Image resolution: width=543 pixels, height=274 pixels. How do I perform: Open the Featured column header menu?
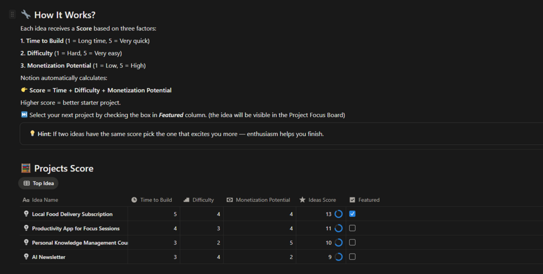pyautogui.click(x=368, y=200)
